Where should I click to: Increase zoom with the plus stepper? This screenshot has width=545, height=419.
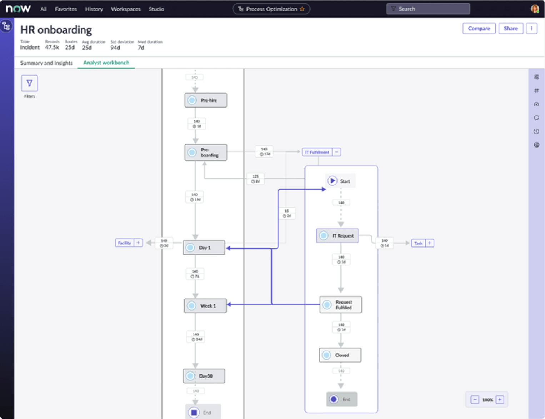point(500,399)
